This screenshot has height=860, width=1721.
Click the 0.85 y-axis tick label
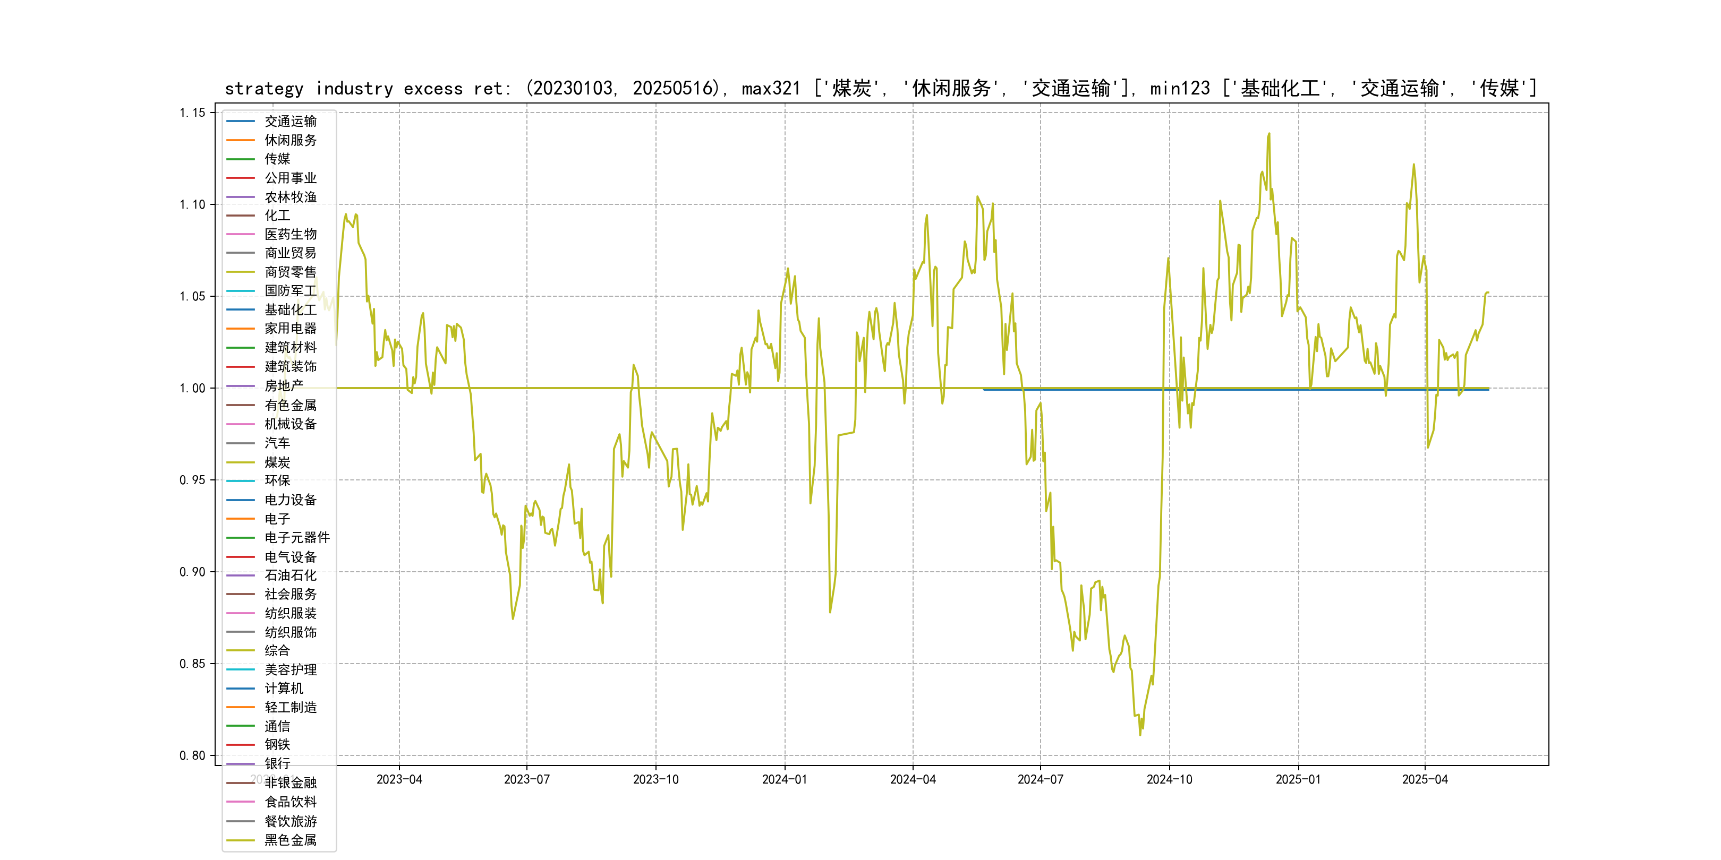(192, 664)
